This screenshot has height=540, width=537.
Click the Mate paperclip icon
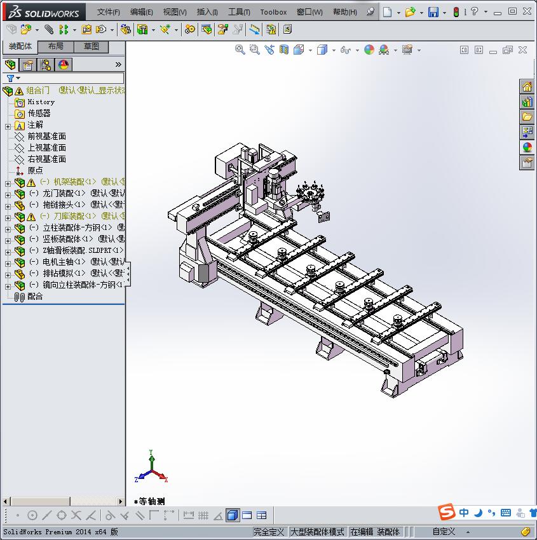(x=49, y=30)
